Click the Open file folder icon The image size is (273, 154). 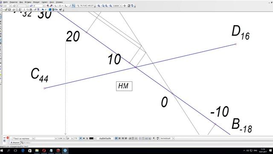click(6, 9)
